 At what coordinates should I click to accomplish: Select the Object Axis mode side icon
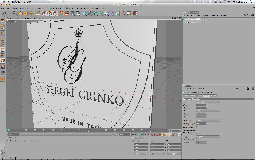coord(3,39)
